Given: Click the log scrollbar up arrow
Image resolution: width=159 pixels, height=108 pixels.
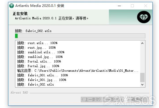Looking at the screenshot, I should pos(142,43).
